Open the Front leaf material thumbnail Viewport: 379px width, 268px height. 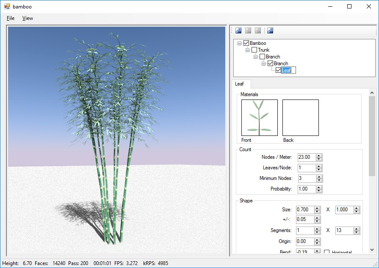pyautogui.click(x=260, y=118)
